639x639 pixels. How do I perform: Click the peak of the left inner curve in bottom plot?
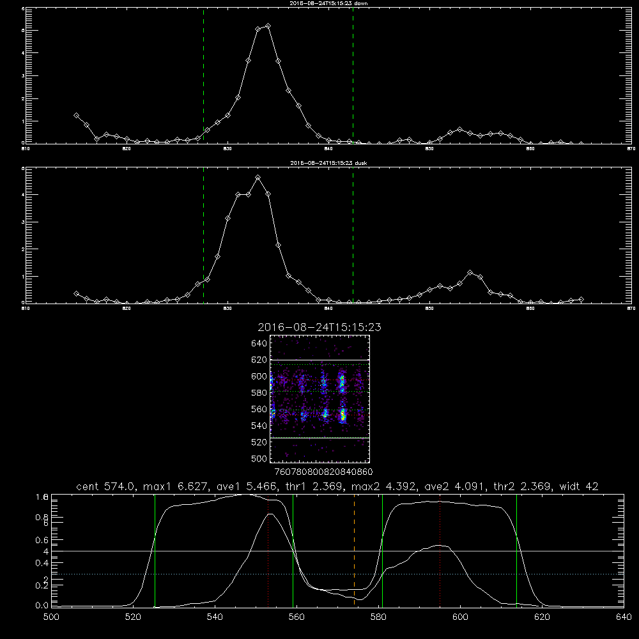tap(270, 514)
